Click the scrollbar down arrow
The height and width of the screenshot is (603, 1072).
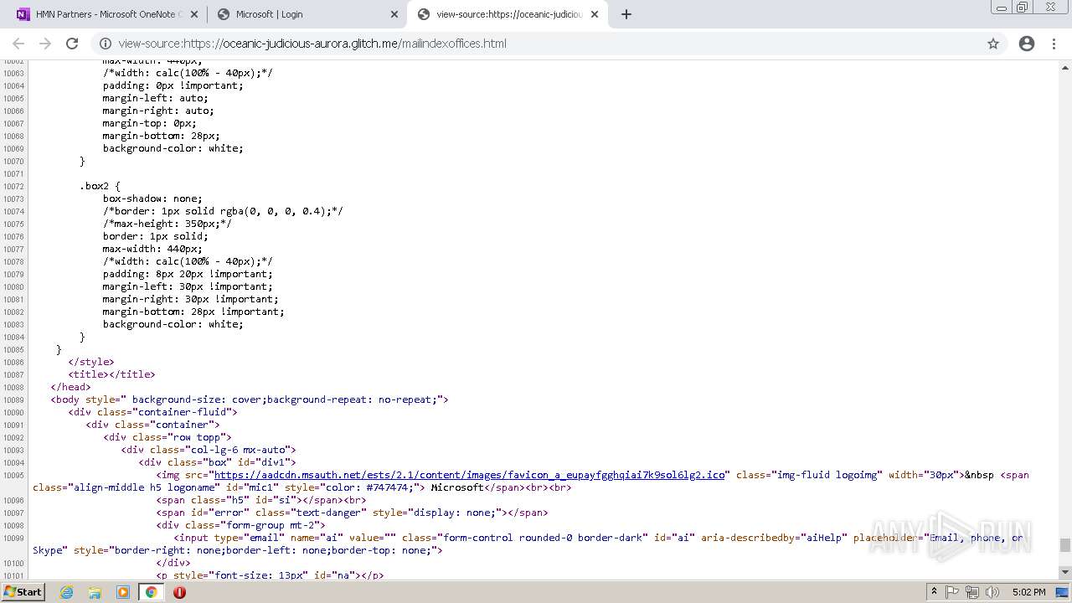(x=1064, y=573)
